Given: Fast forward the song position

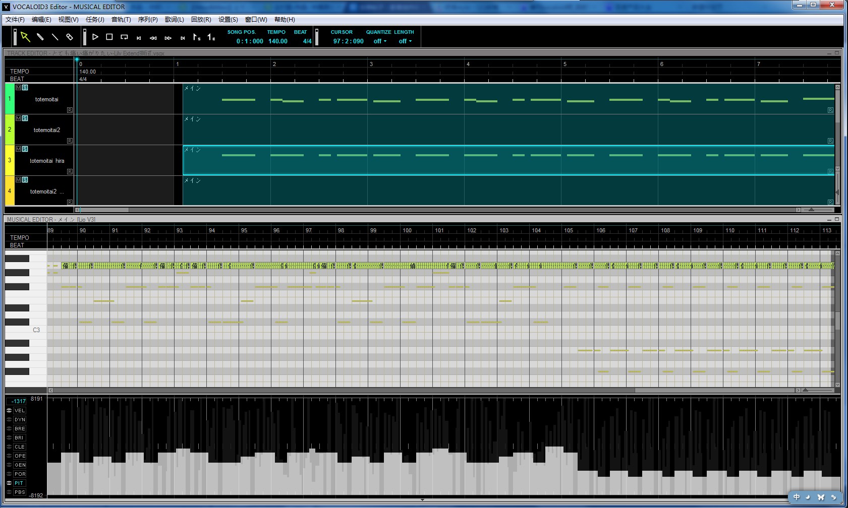Looking at the screenshot, I should pyautogui.click(x=168, y=38).
